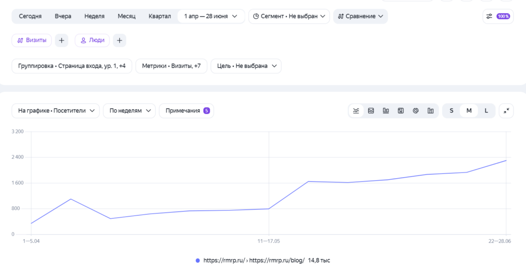Click the 22—28.06 x-axis label
The image size is (526, 270).
coord(500,241)
